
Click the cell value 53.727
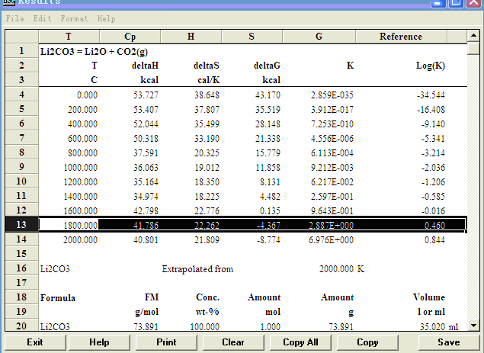(x=146, y=95)
